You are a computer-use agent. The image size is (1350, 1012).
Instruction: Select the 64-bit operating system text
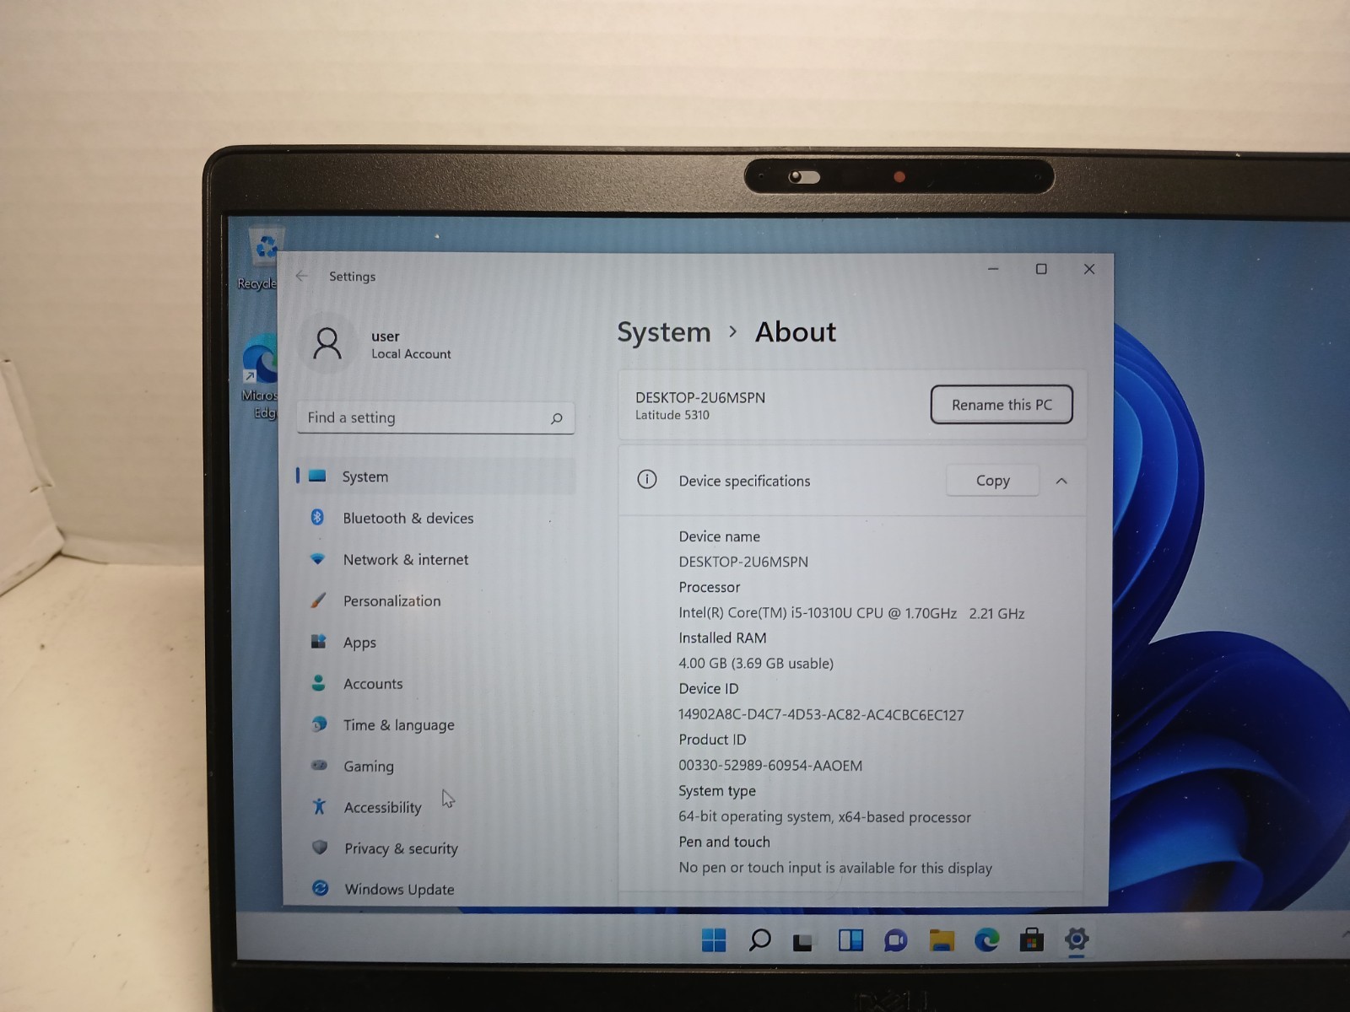click(x=824, y=817)
